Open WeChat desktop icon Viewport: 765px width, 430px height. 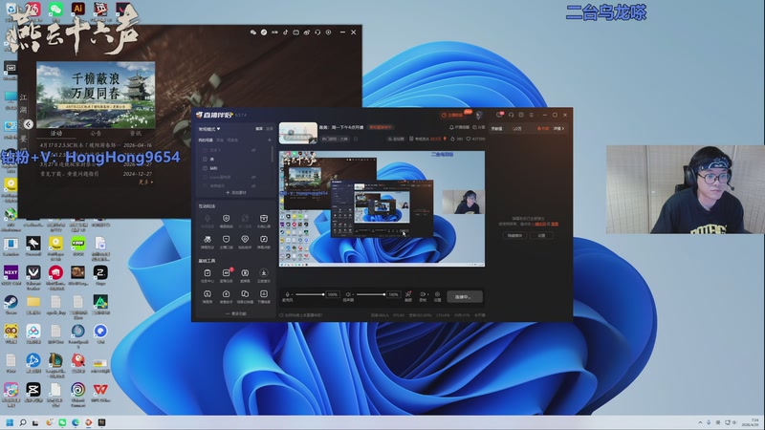tap(55, 9)
